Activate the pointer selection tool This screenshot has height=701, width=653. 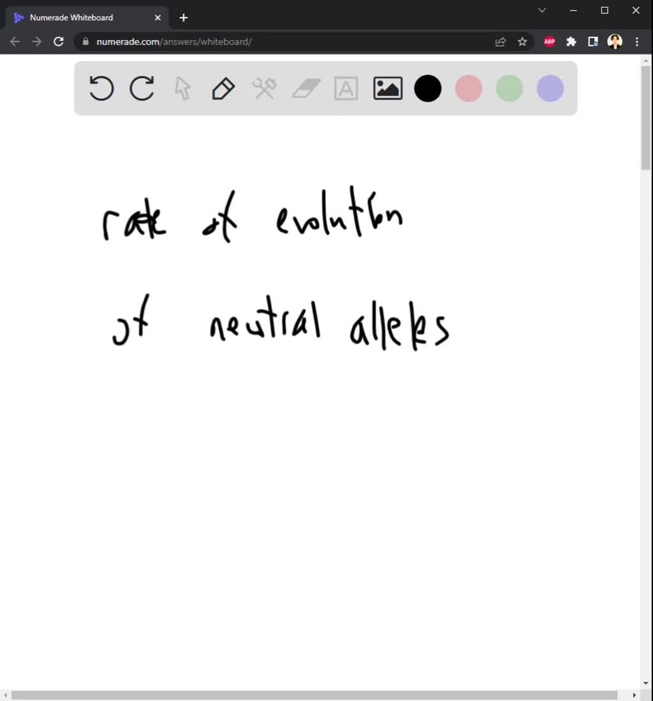click(182, 89)
